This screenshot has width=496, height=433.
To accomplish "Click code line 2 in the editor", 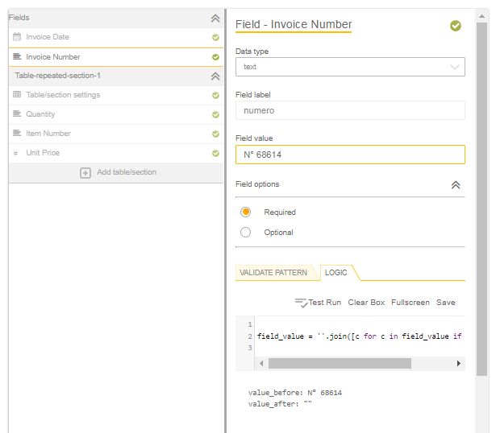I will click(360, 336).
